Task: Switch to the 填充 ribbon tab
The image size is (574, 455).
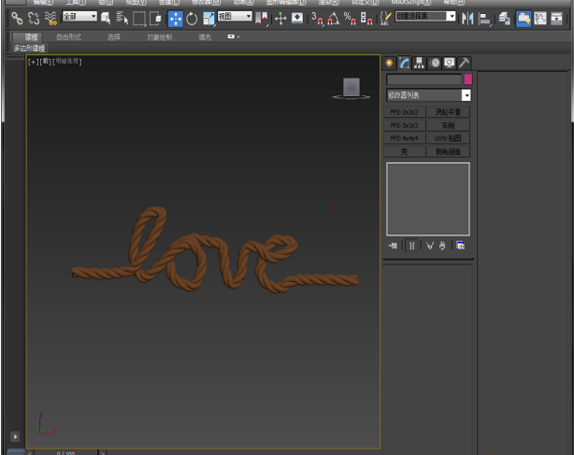Action: (x=205, y=37)
